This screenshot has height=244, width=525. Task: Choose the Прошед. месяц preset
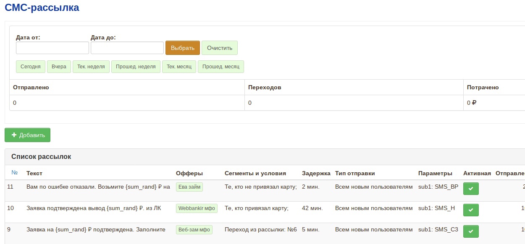click(220, 67)
